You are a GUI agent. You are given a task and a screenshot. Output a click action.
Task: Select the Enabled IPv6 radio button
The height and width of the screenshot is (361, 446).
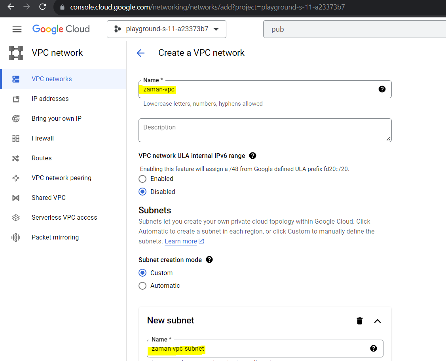(142, 179)
